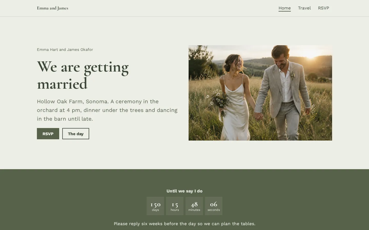Click the 06 seconds countdown tile

point(214,206)
